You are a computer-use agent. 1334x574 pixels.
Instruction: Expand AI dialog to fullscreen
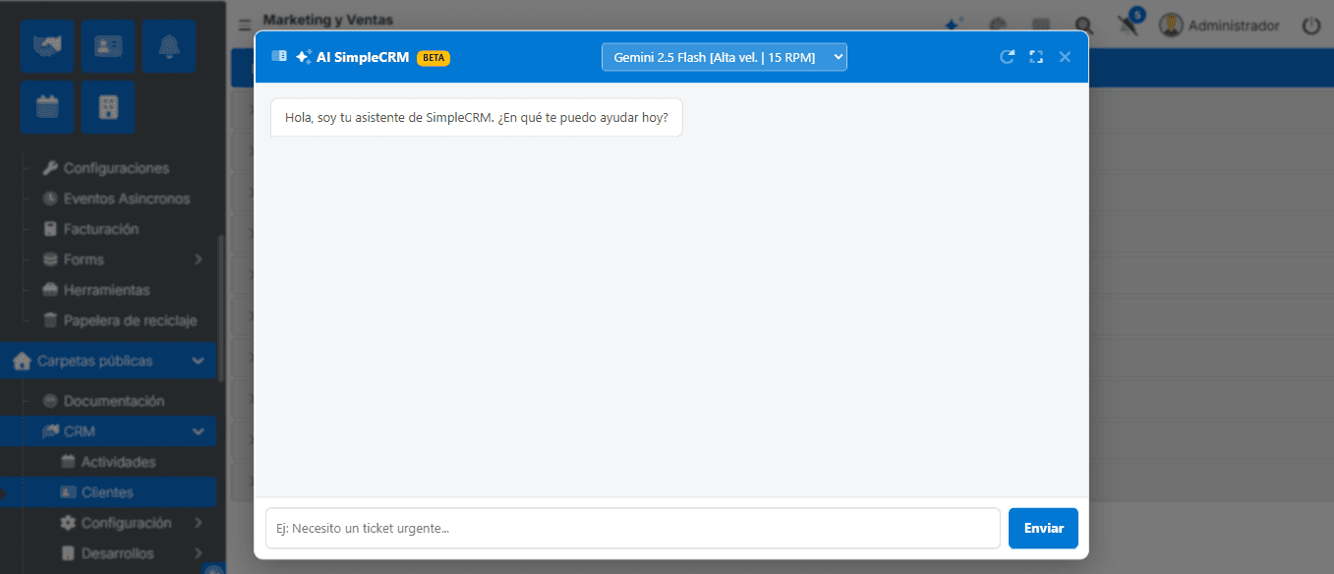(1036, 57)
